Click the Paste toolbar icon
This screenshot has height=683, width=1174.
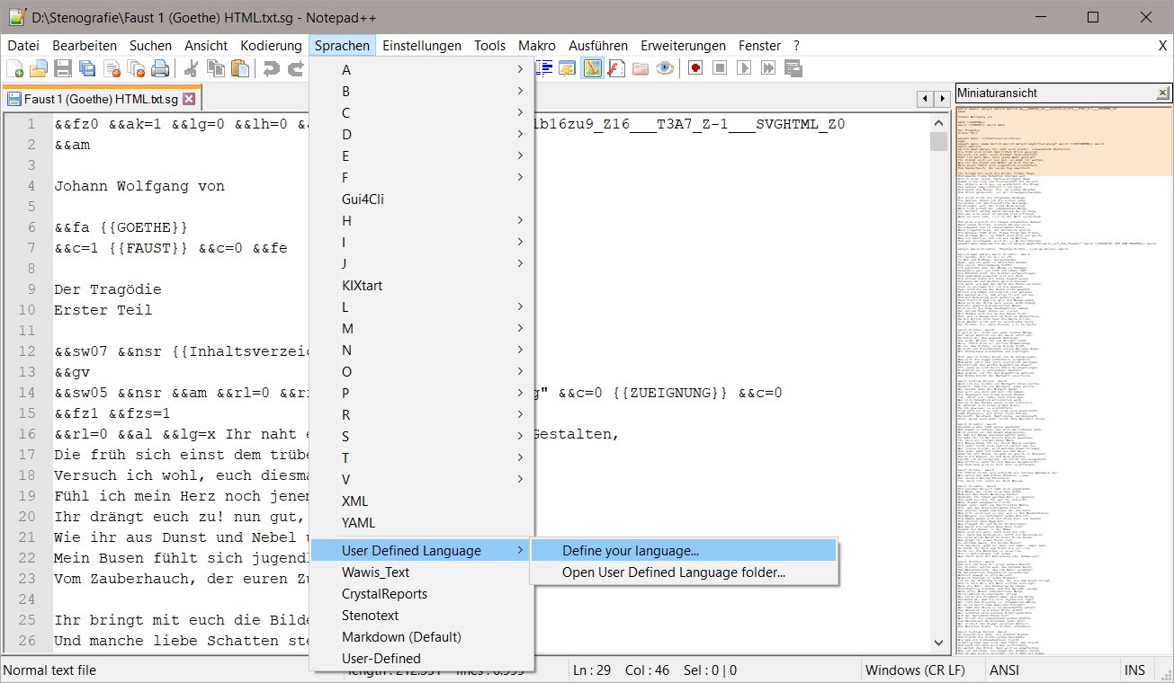240,68
